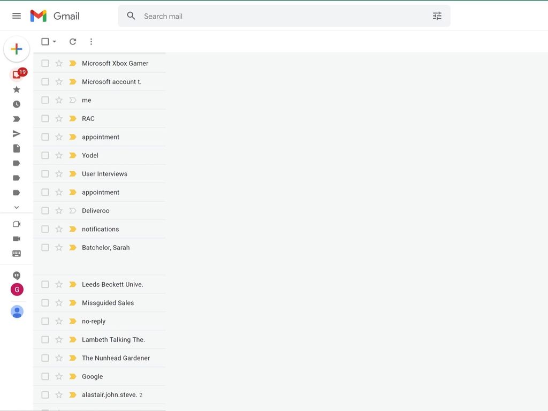Click the pink G contact avatar
Screen dimensions: 548x411
(x=17, y=290)
